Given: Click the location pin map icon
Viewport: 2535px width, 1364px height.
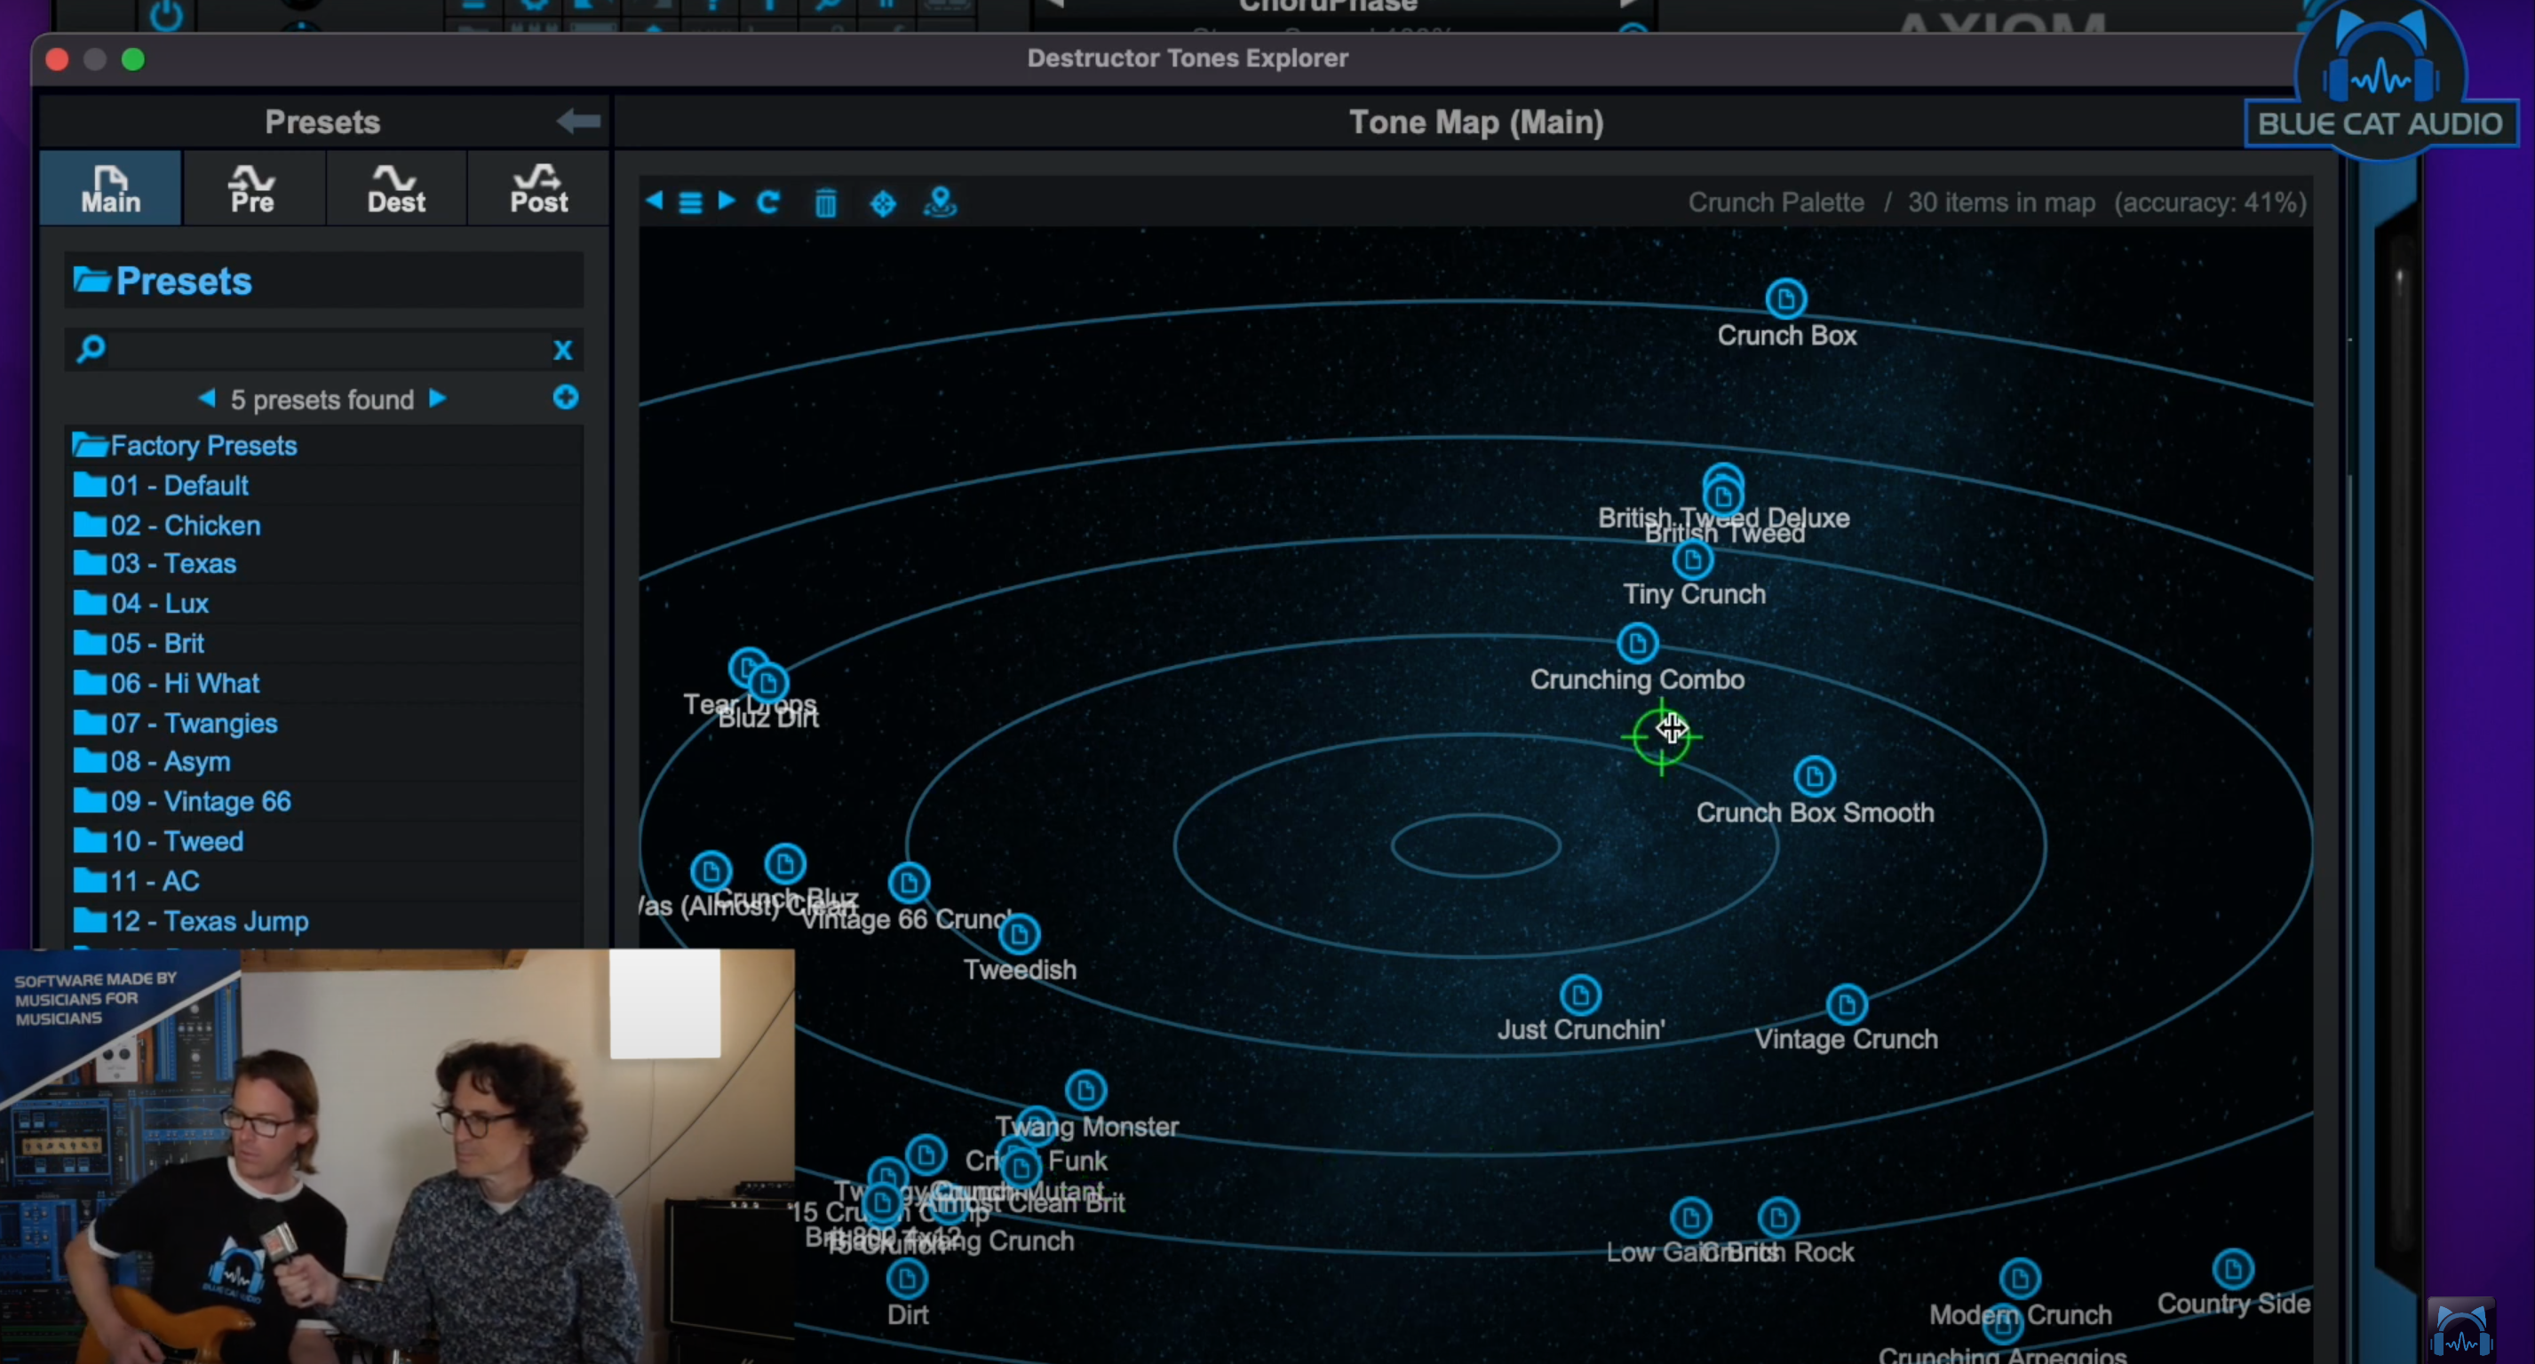Looking at the screenshot, I should [940, 202].
